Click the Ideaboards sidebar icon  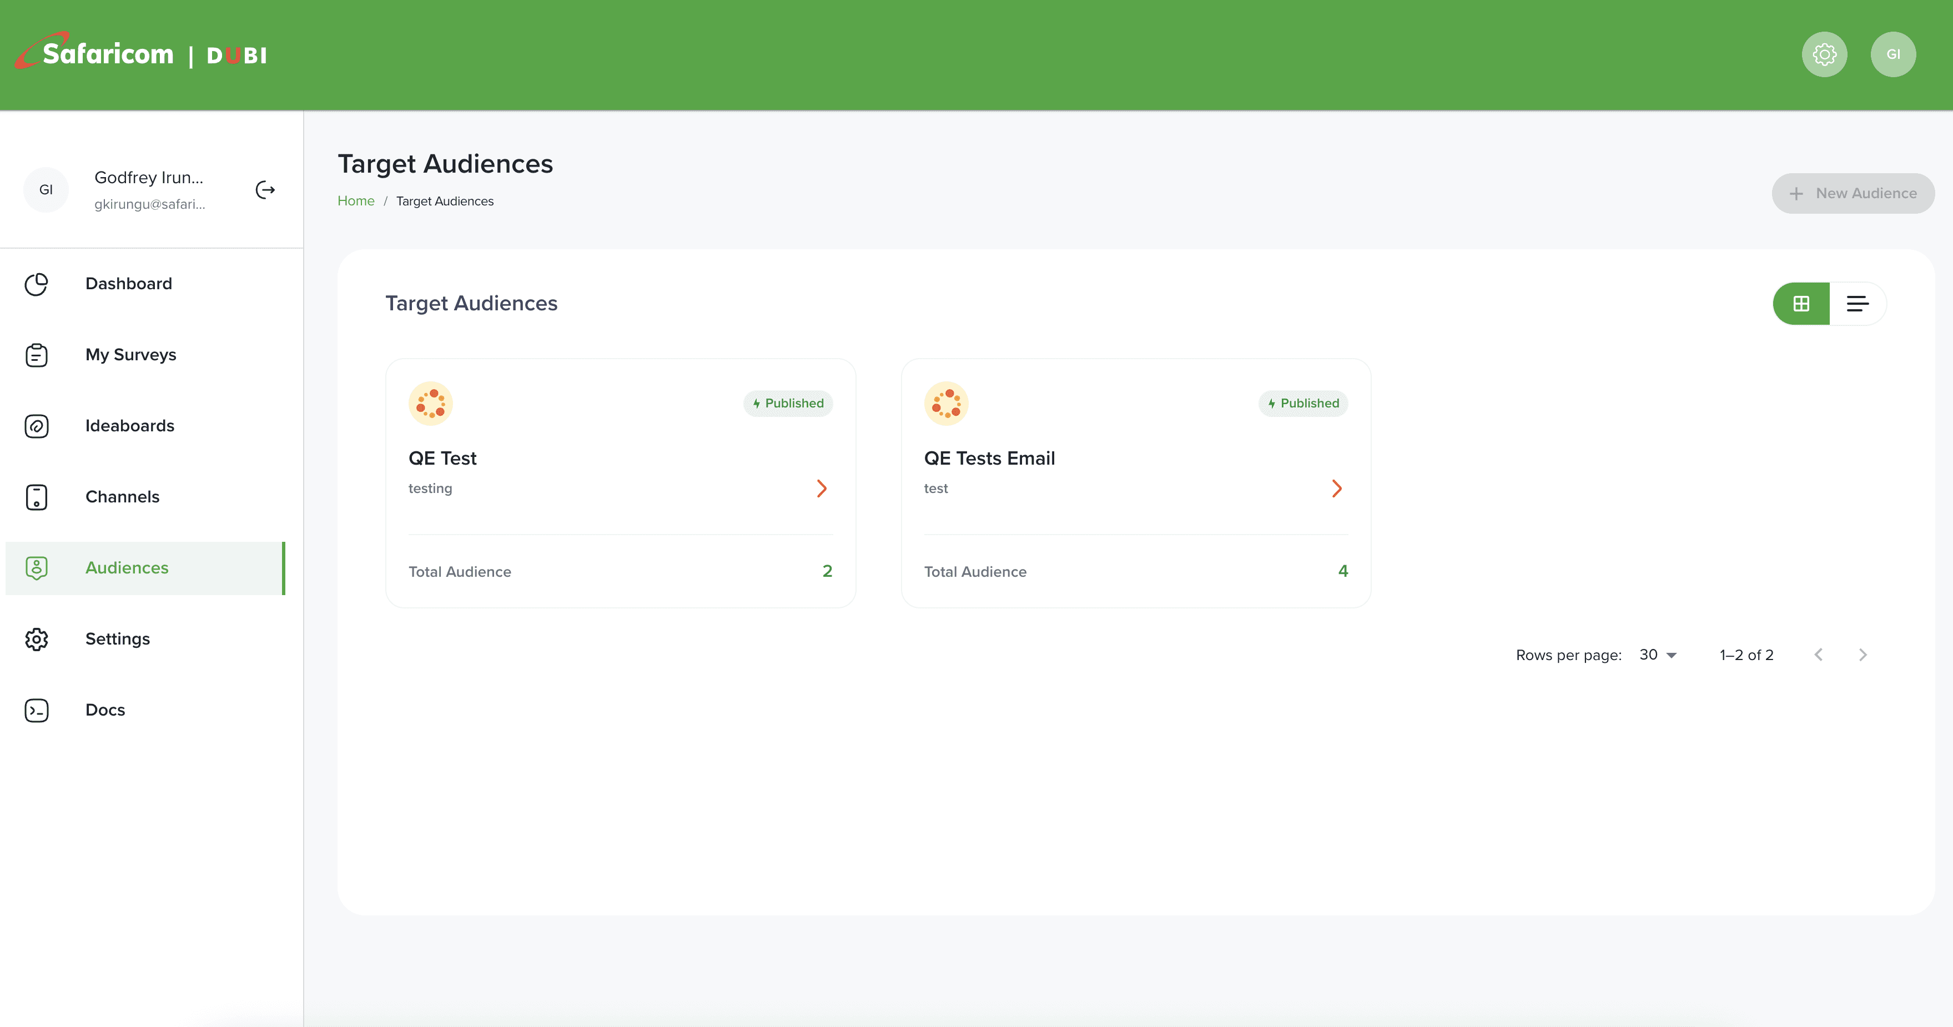[37, 426]
